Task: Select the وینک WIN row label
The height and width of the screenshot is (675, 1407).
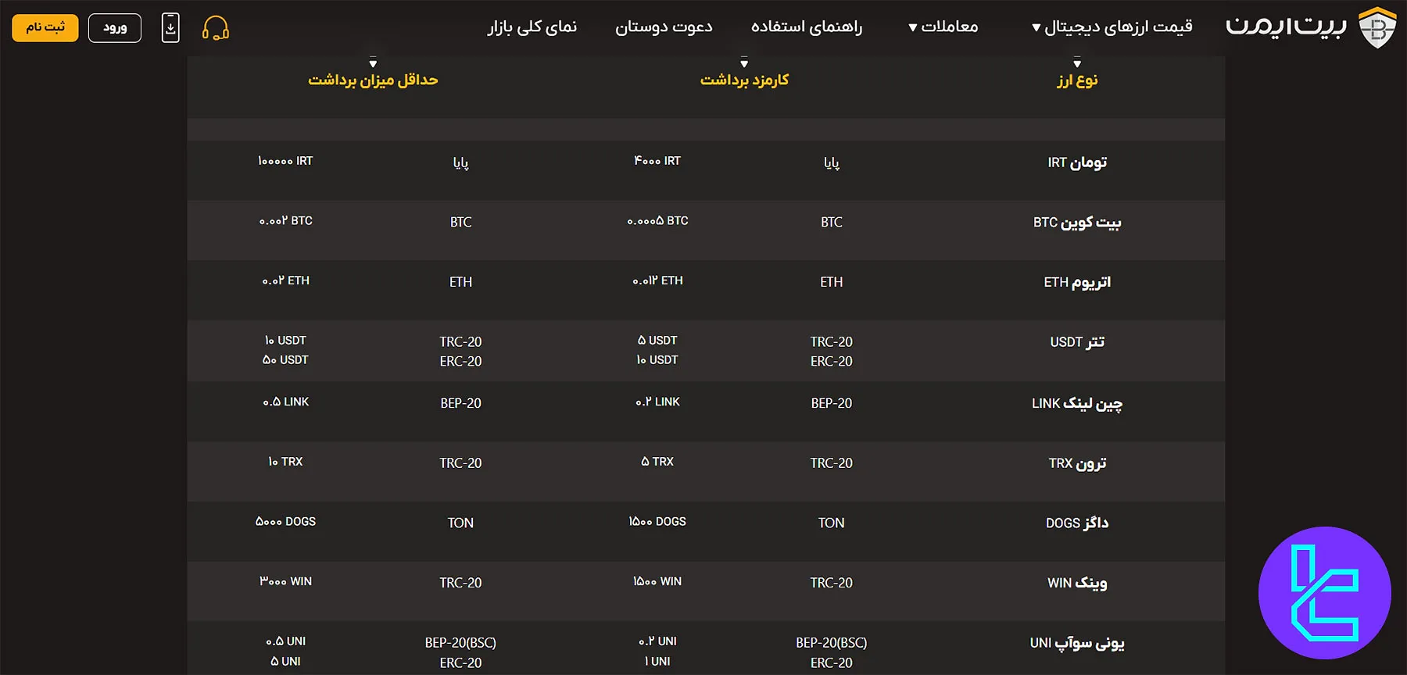Action: point(1077,583)
